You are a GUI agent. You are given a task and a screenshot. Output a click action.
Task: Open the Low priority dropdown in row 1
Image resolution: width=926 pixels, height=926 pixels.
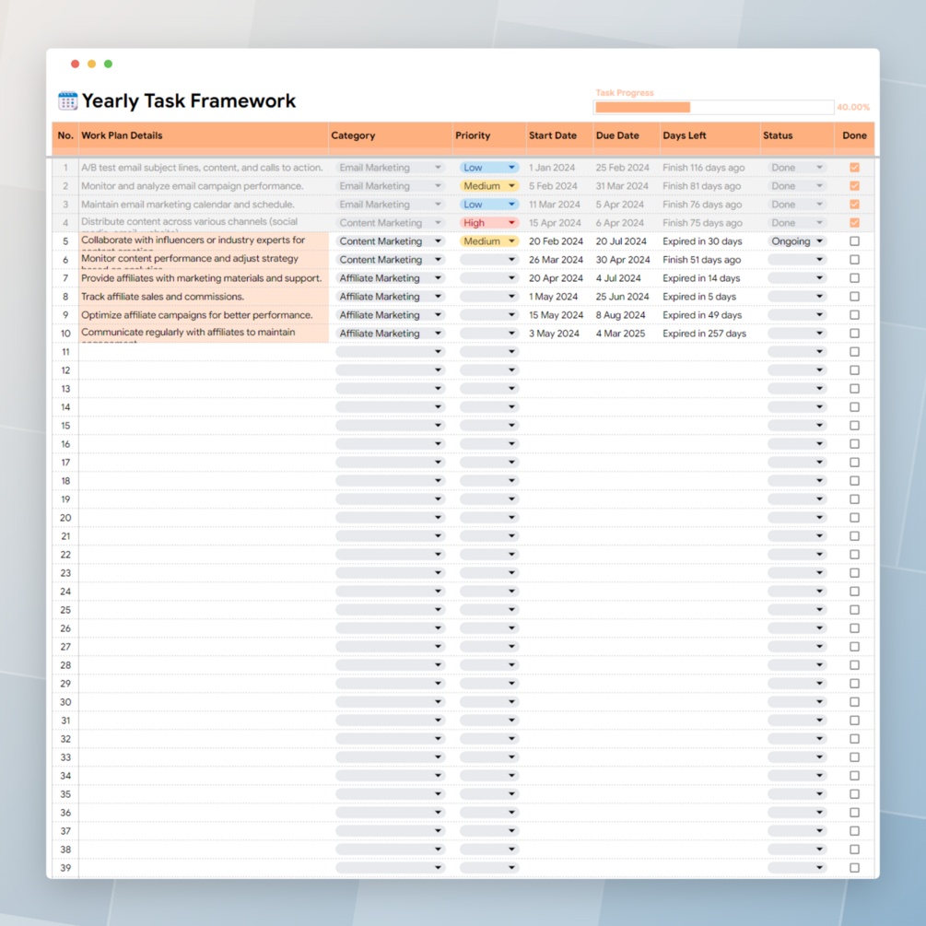(x=489, y=168)
